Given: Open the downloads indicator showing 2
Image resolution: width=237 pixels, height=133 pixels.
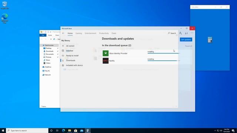Looking at the screenshot, I should click(x=186, y=33).
